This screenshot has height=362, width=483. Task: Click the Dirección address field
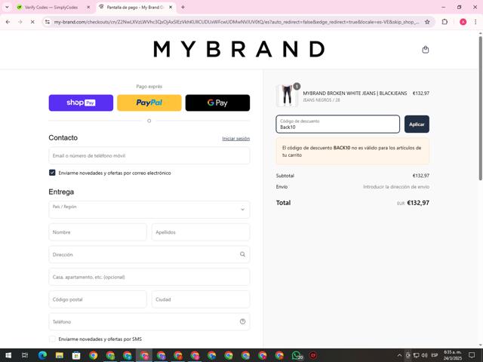[x=149, y=255]
